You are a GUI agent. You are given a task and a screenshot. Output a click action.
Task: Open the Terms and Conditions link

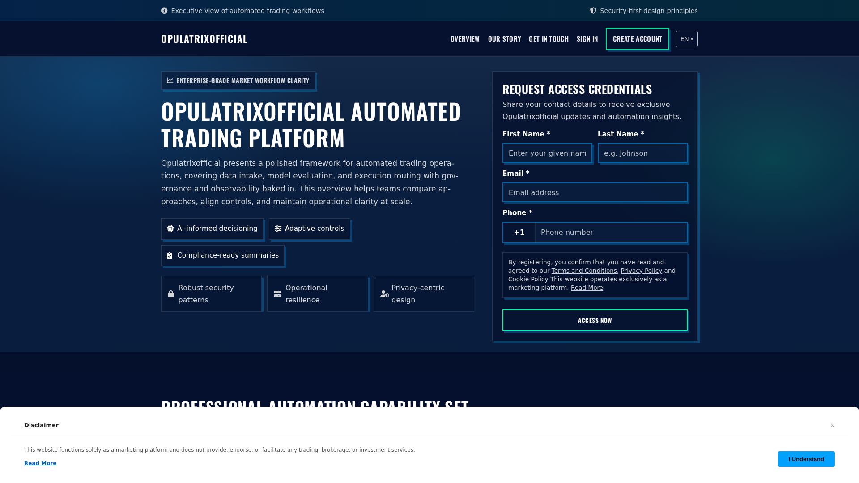584,271
